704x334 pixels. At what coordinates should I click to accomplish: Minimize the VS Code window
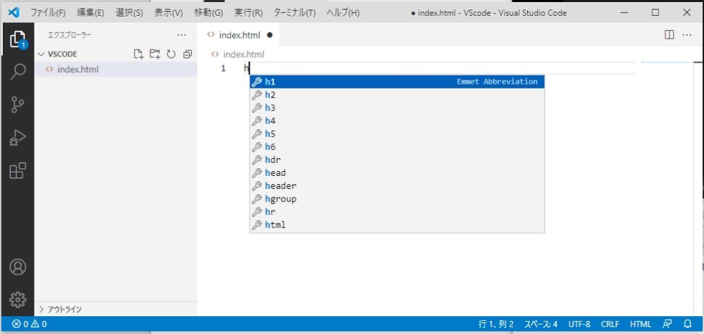pos(624,13)
